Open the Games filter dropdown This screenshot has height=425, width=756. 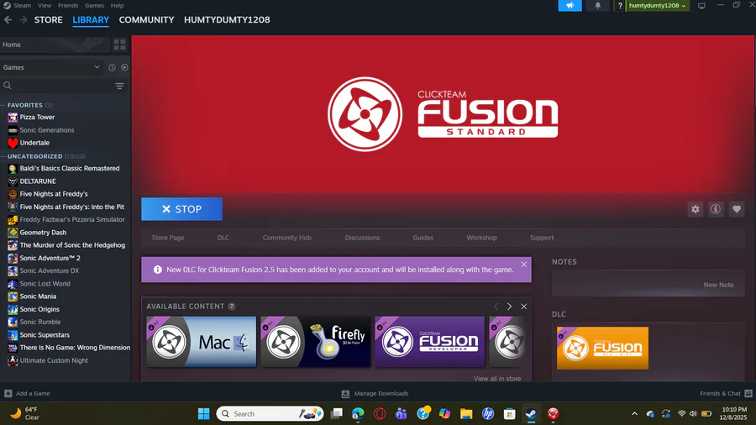pos(51,67)
